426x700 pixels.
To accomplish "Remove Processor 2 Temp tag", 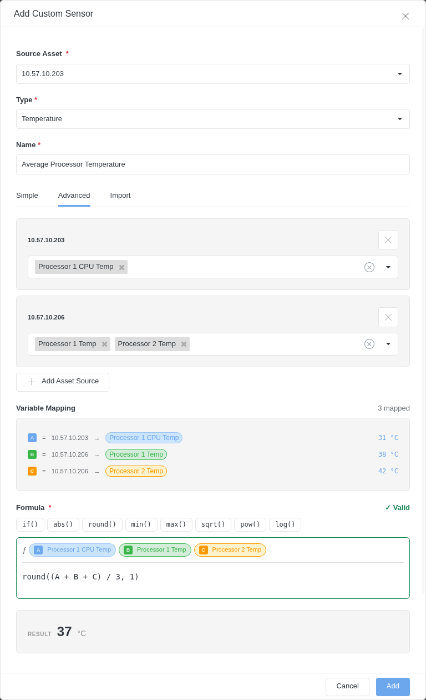I will (184, 344).
